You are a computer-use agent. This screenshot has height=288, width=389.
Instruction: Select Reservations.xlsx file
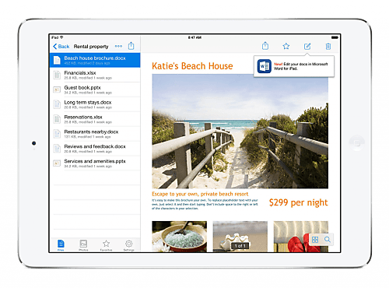tap(95, 119)
